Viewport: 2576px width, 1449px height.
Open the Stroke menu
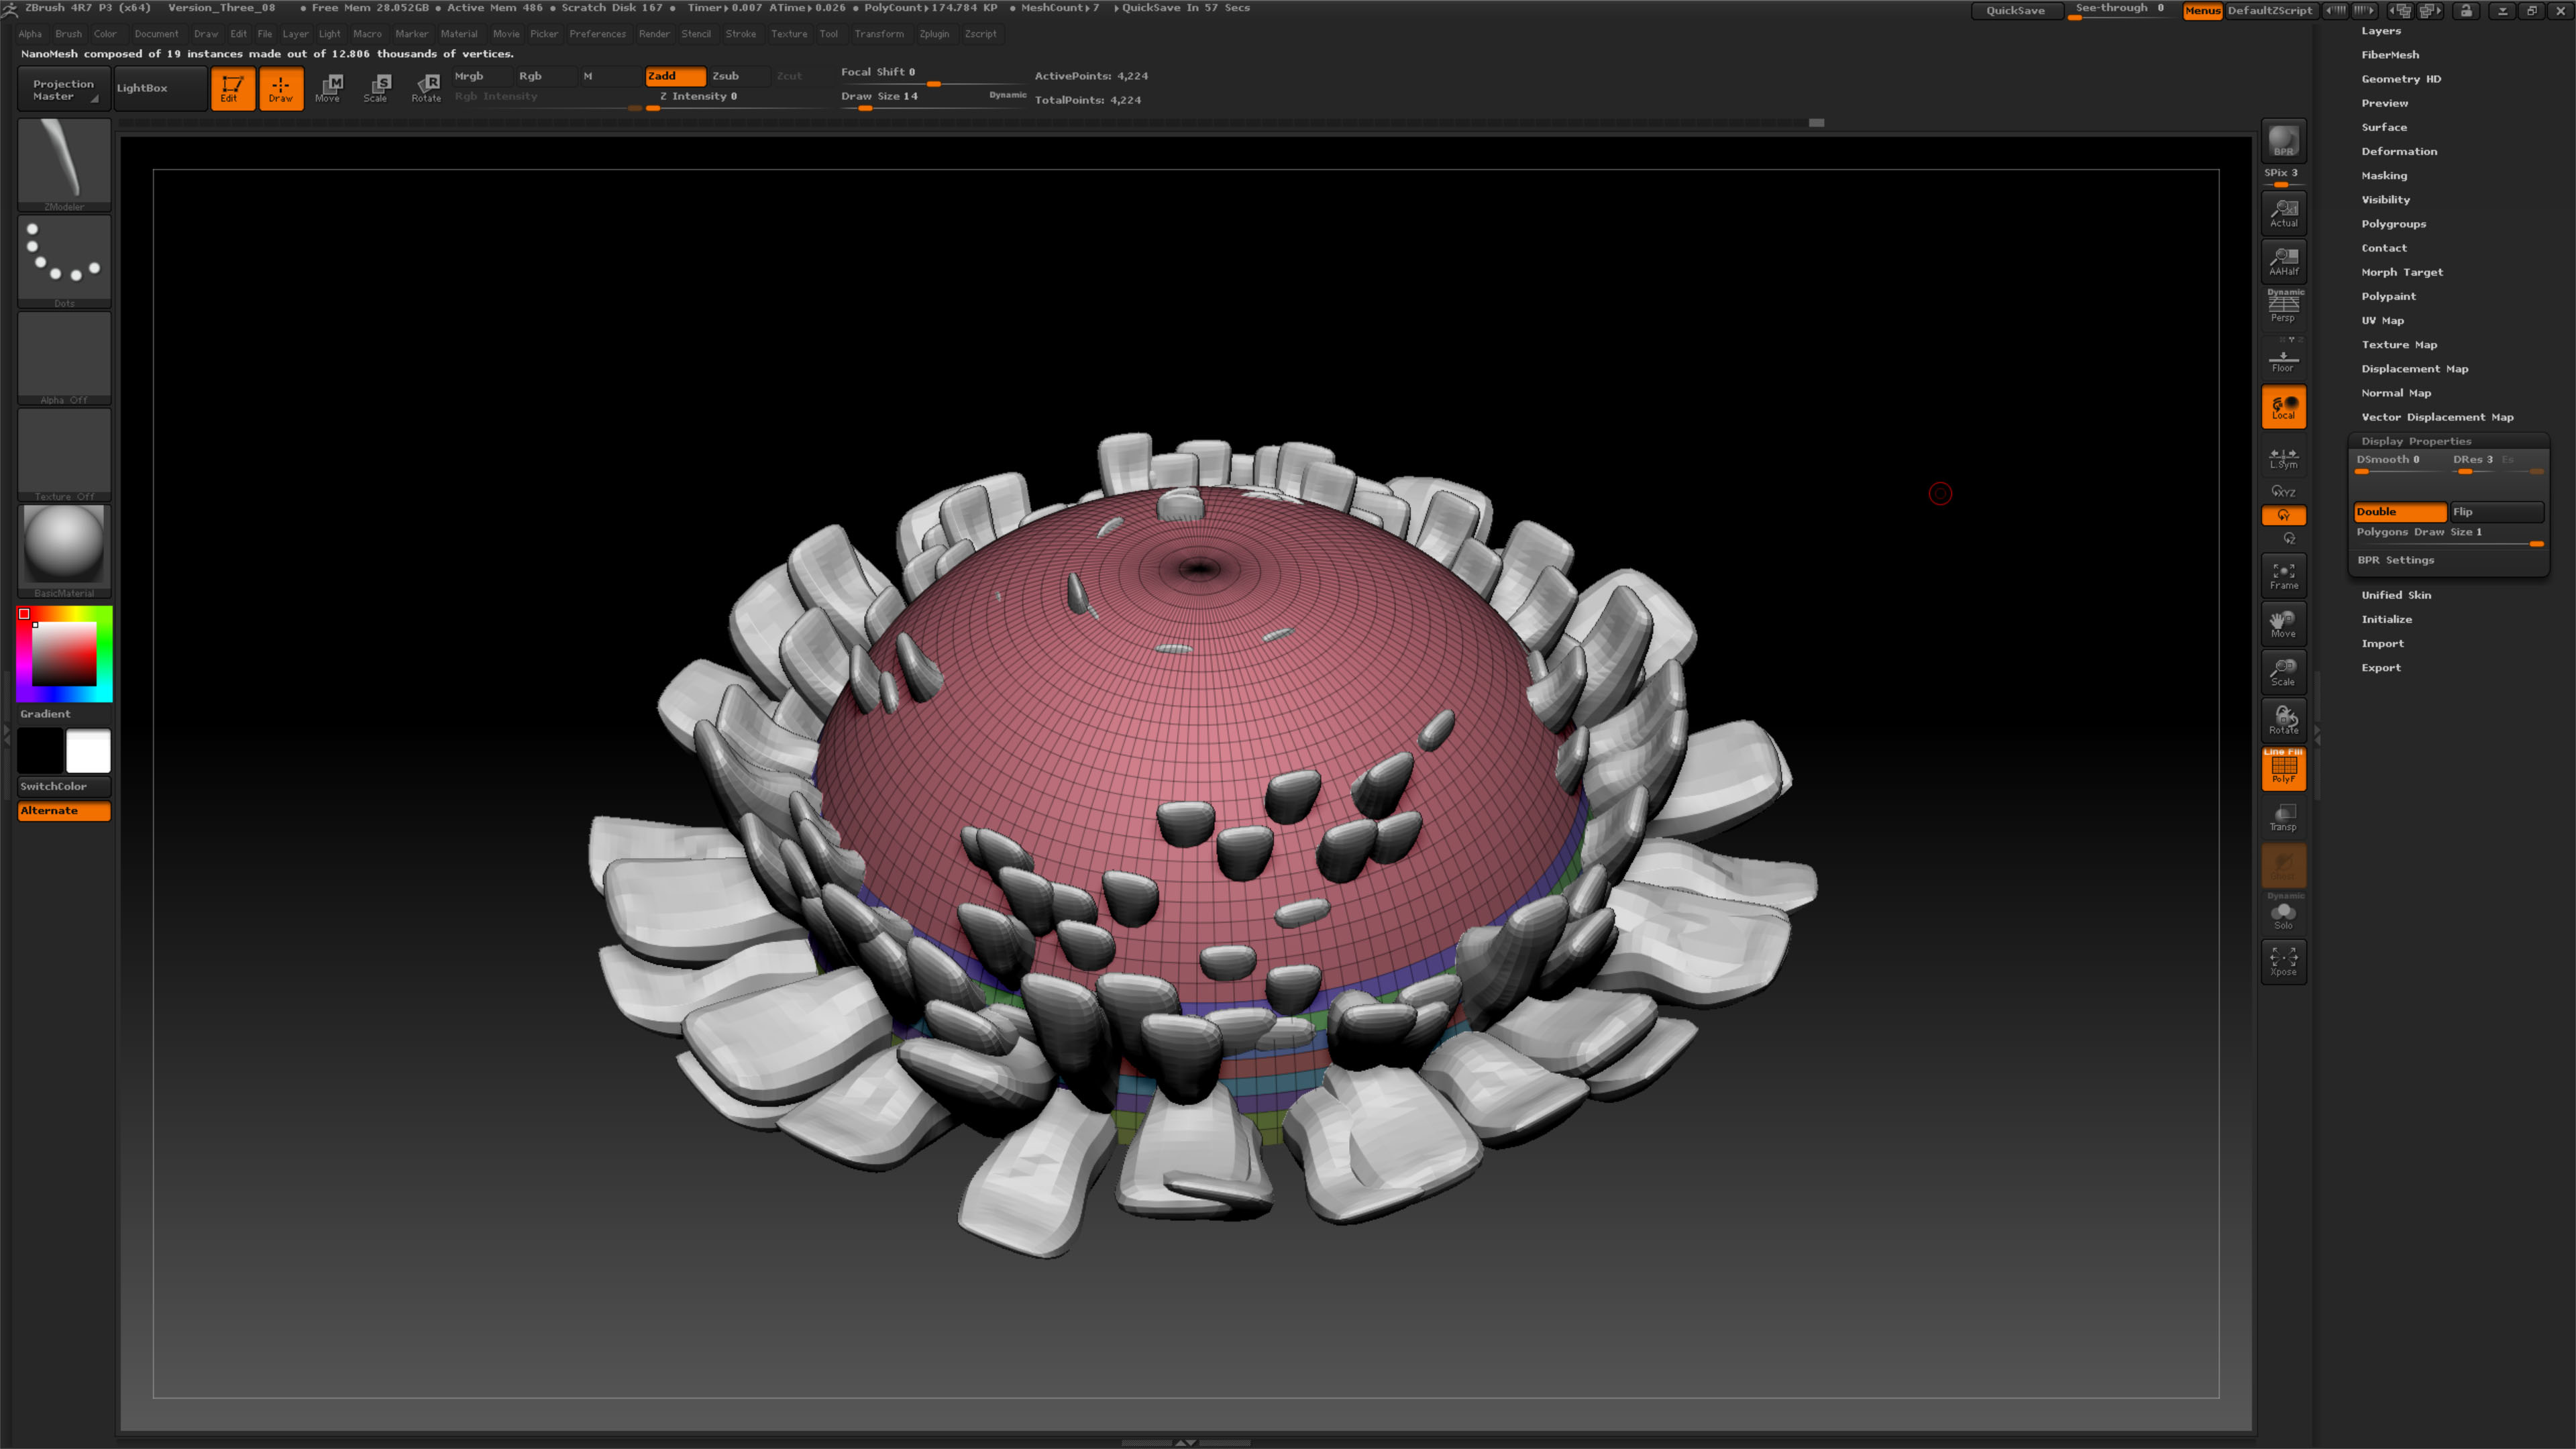pos(740,34)
